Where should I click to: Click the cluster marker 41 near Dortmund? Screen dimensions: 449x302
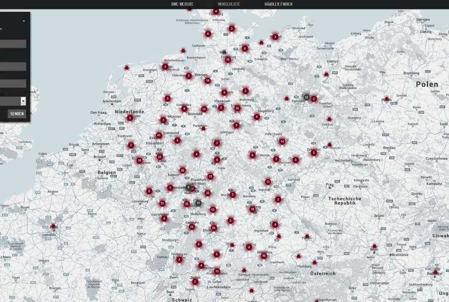click(159, 135)
